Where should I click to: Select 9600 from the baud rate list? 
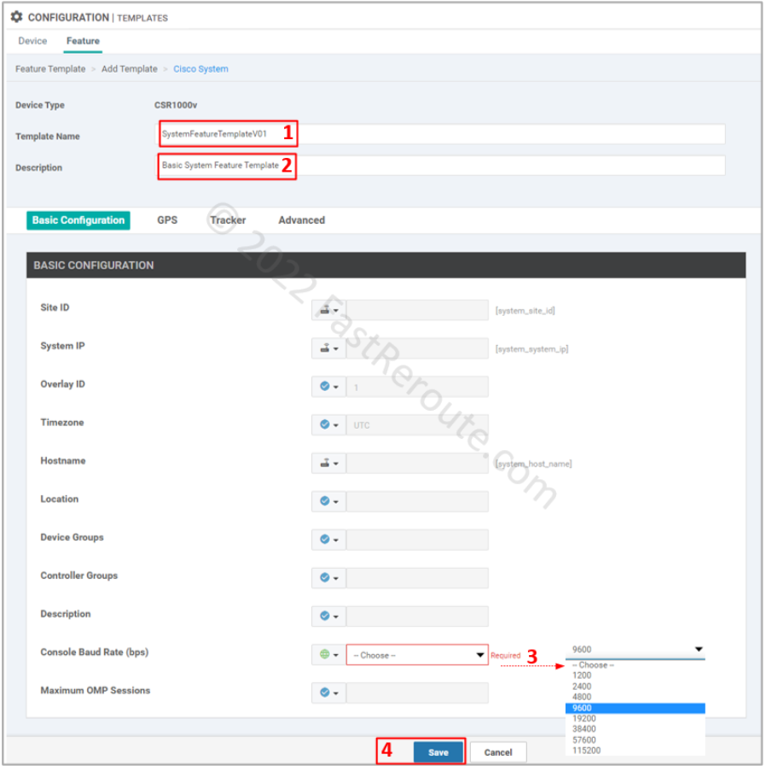tap(597, 707)
